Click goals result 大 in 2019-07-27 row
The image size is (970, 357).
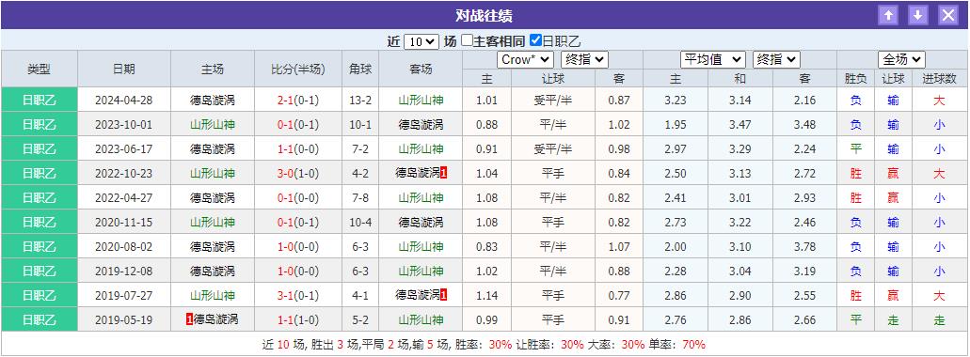tap(940, 295)
